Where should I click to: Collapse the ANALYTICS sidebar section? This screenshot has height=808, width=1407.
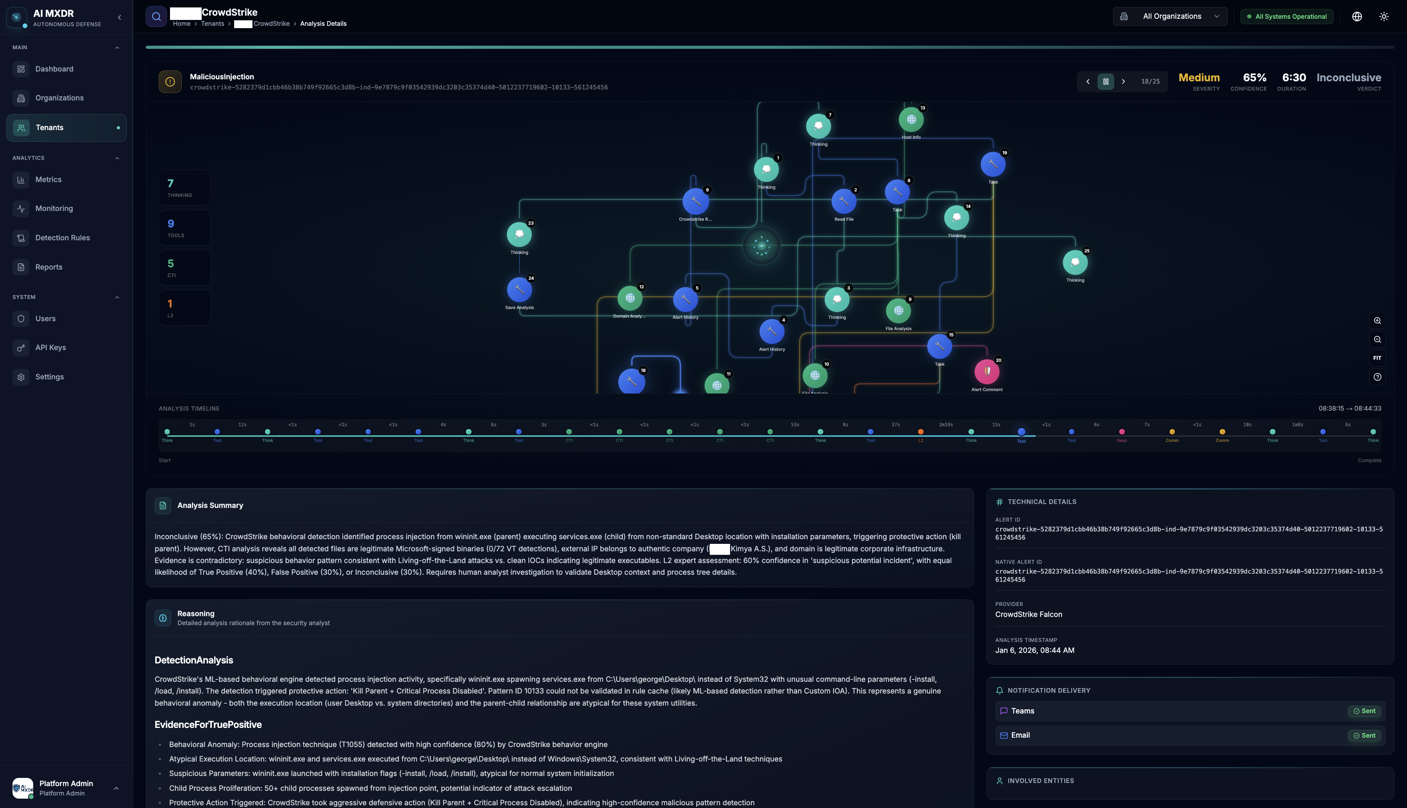[x=117, y=158]
